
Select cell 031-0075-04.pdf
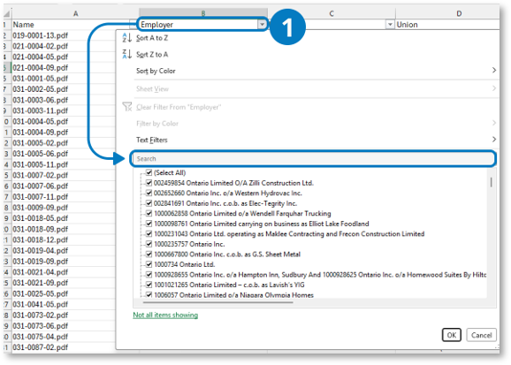click(x=64, y=337)
